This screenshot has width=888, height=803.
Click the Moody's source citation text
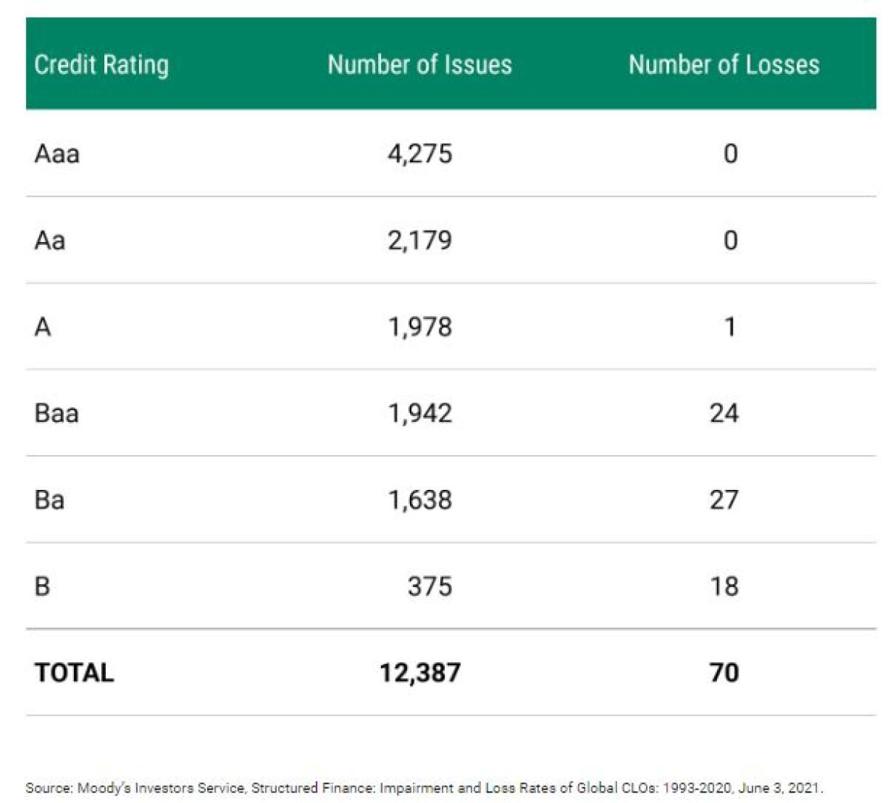(424, 787)
